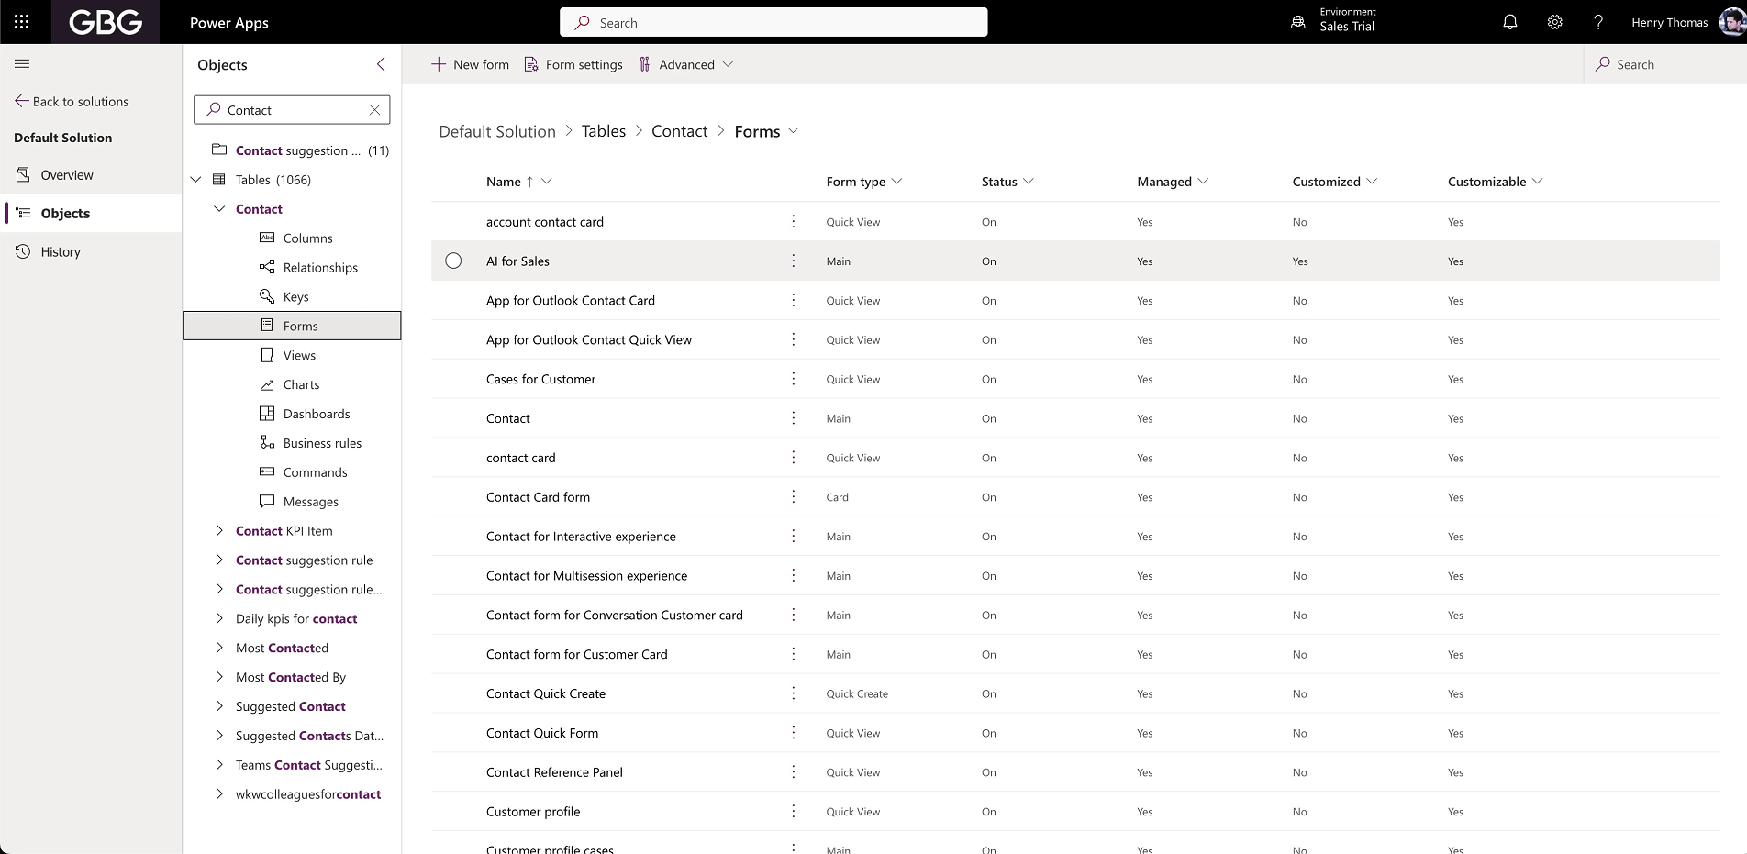Open notifications with the bell icon

pos(1510,21)
